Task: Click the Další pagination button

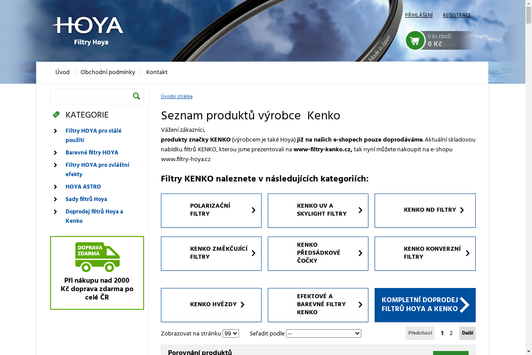Action: click(467, 333)
